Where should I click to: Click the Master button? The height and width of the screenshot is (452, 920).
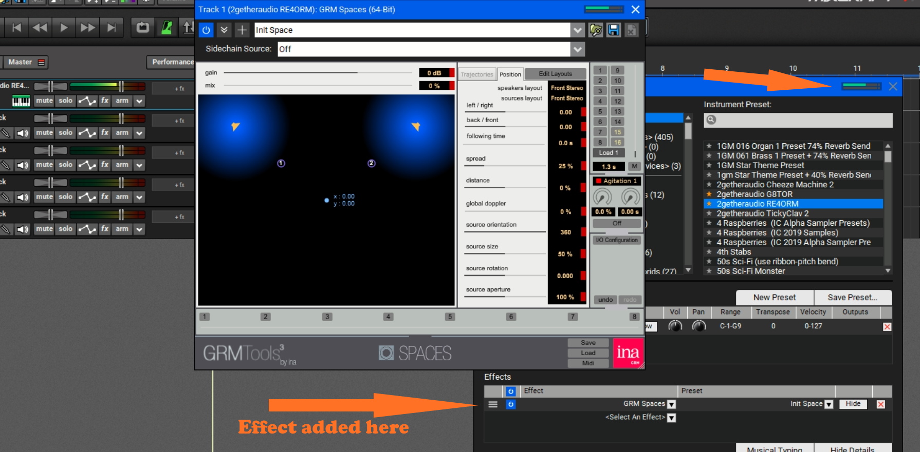(25, 62)
